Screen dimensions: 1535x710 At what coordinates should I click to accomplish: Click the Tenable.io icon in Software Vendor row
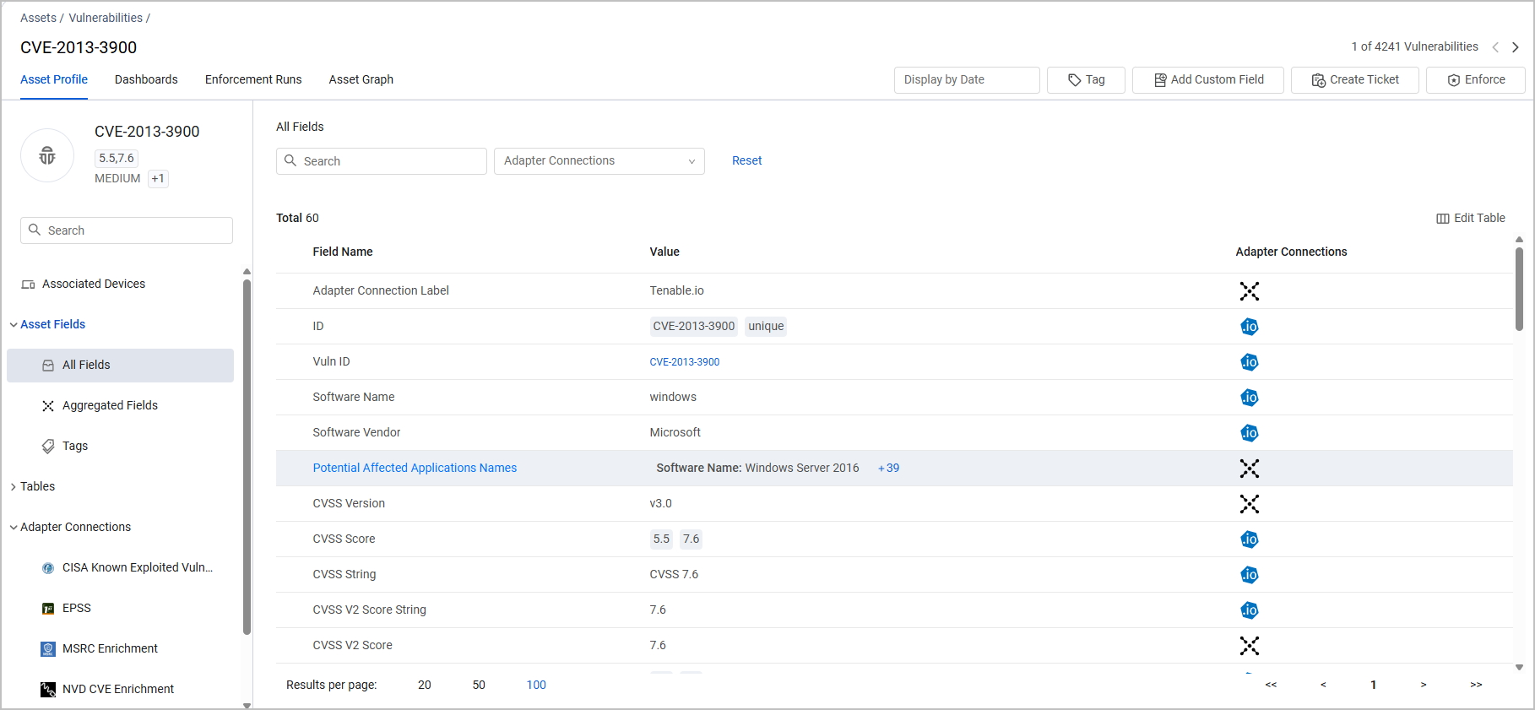click(1249, 433)
